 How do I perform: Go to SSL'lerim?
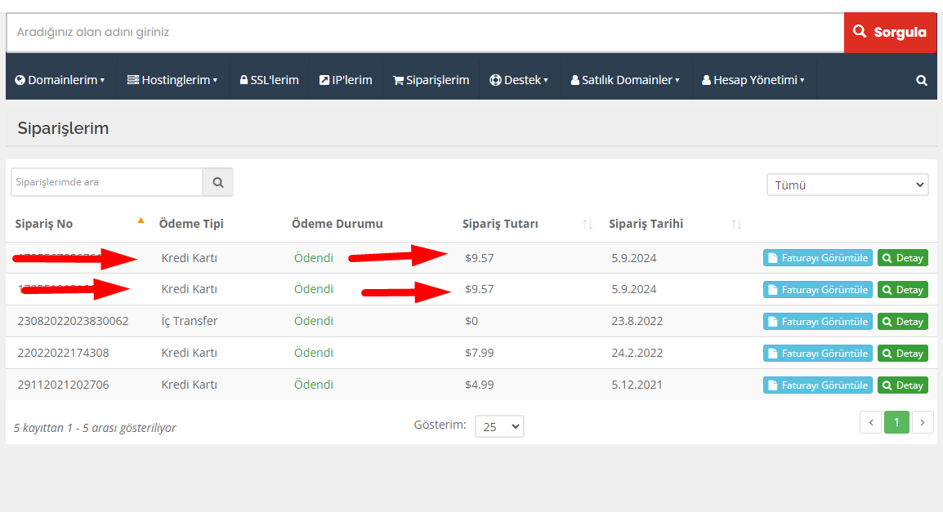coord(270,80)
